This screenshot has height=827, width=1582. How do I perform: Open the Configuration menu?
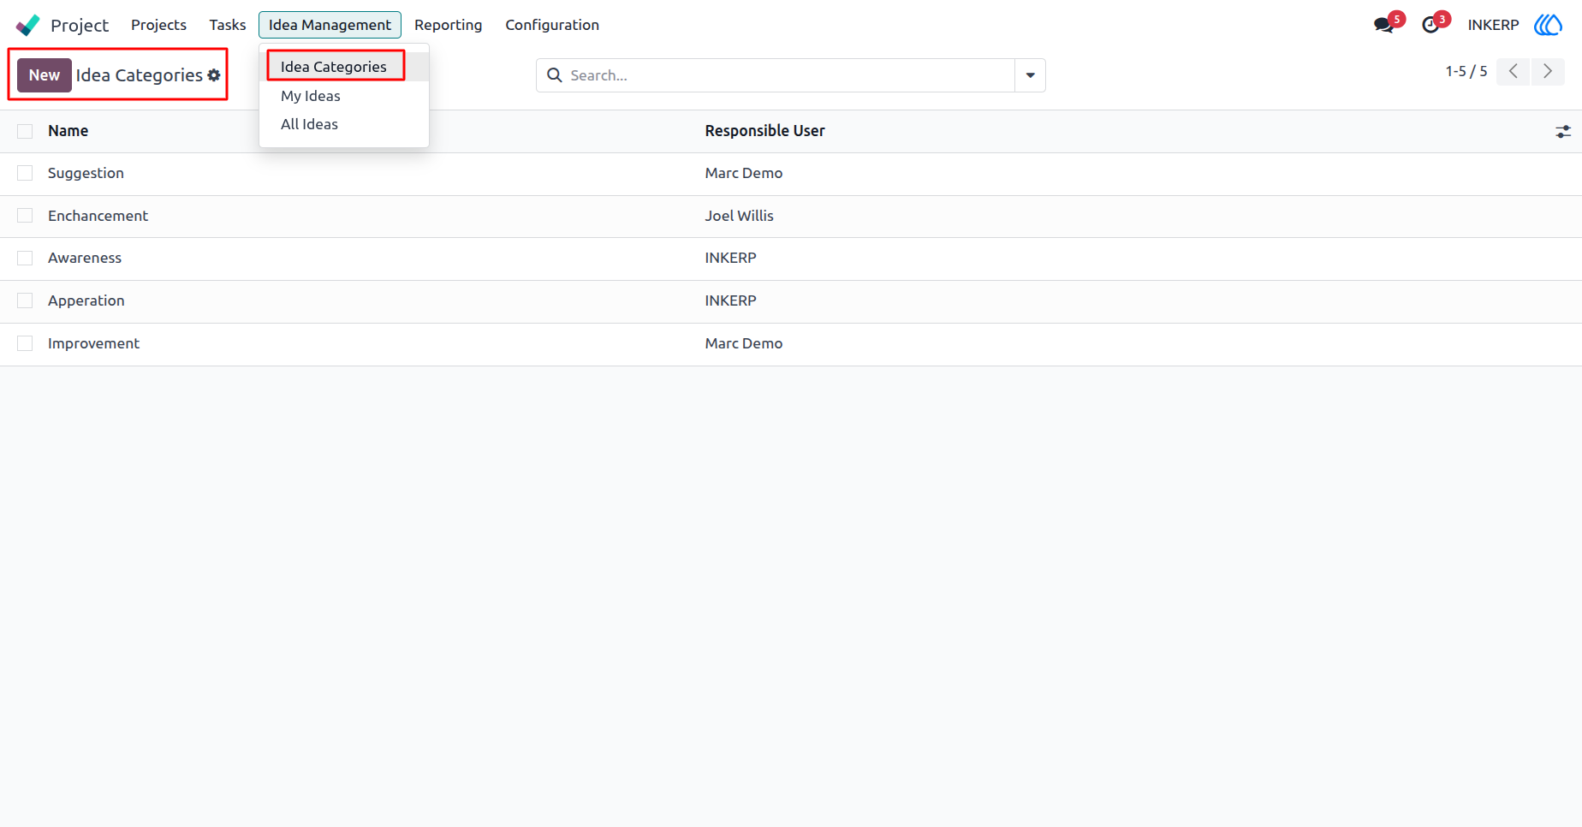(552, 25)
